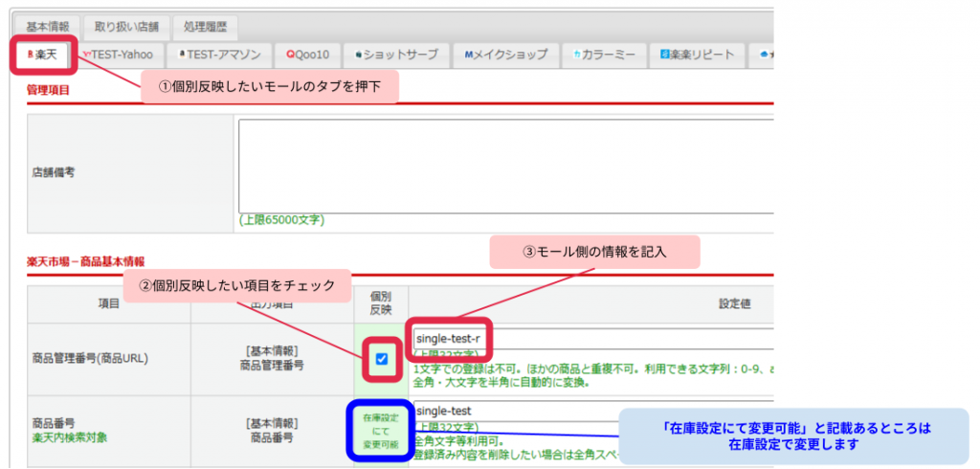Click the 在庫設定にて変更可能 cell
This screenshot has height=469, width=980.
(381, 431)
